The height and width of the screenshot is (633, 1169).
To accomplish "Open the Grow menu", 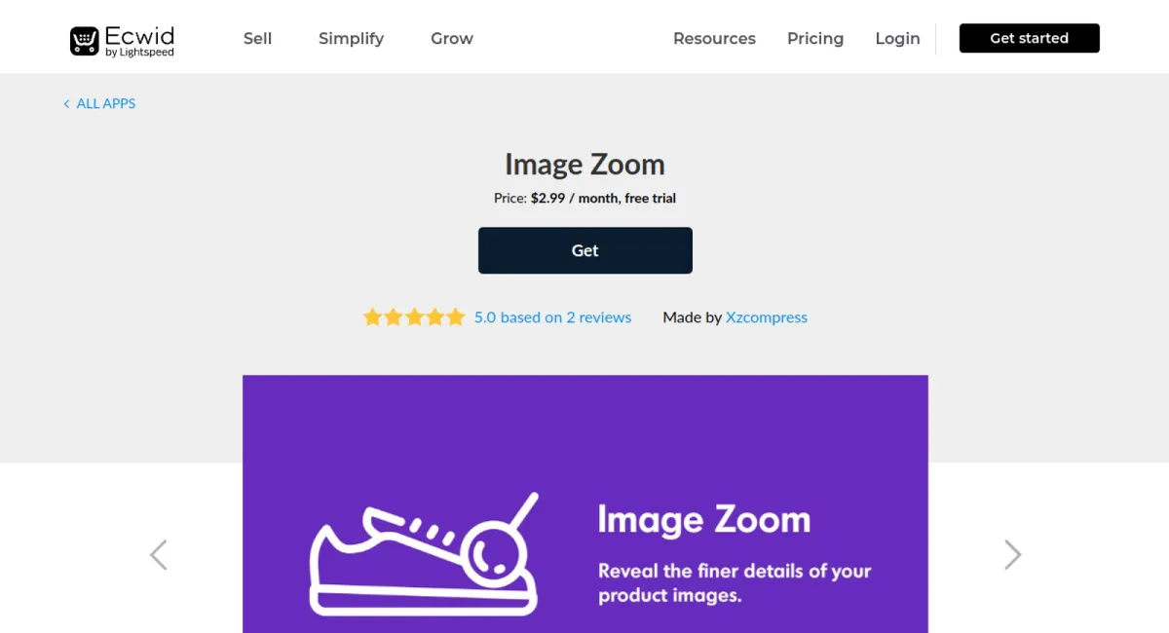I will click(x=451, y=38).
